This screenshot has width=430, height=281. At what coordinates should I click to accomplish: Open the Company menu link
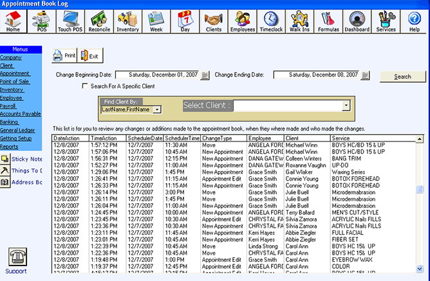pyautogui.click(x=11, y=57)
